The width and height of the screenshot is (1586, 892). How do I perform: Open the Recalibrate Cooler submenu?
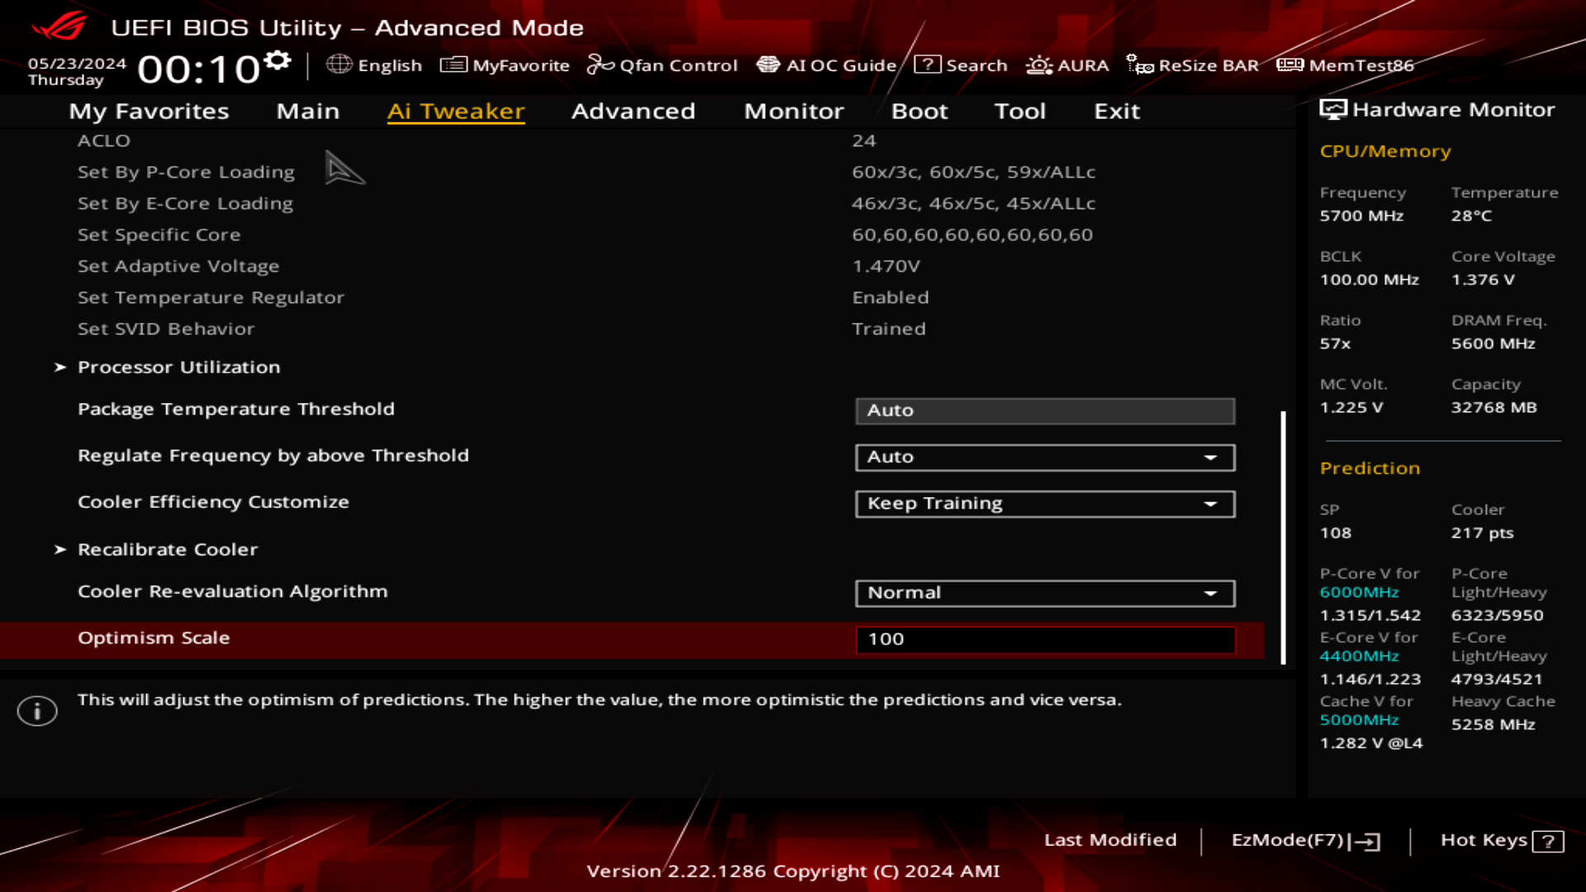pos(167,548)
